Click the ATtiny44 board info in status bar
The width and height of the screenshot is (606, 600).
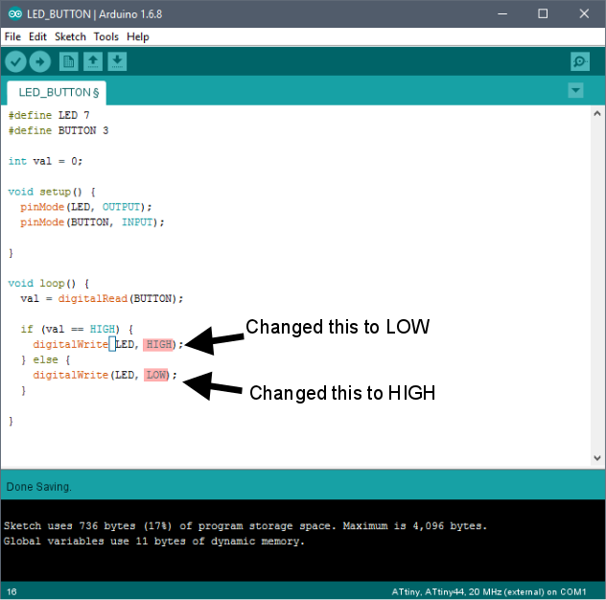point(488,592)
